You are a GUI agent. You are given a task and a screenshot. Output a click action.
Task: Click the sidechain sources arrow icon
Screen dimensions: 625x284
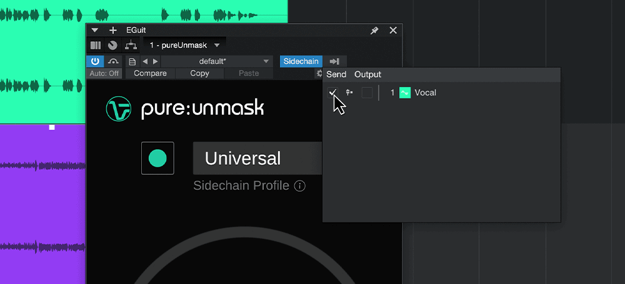point(334,61)
